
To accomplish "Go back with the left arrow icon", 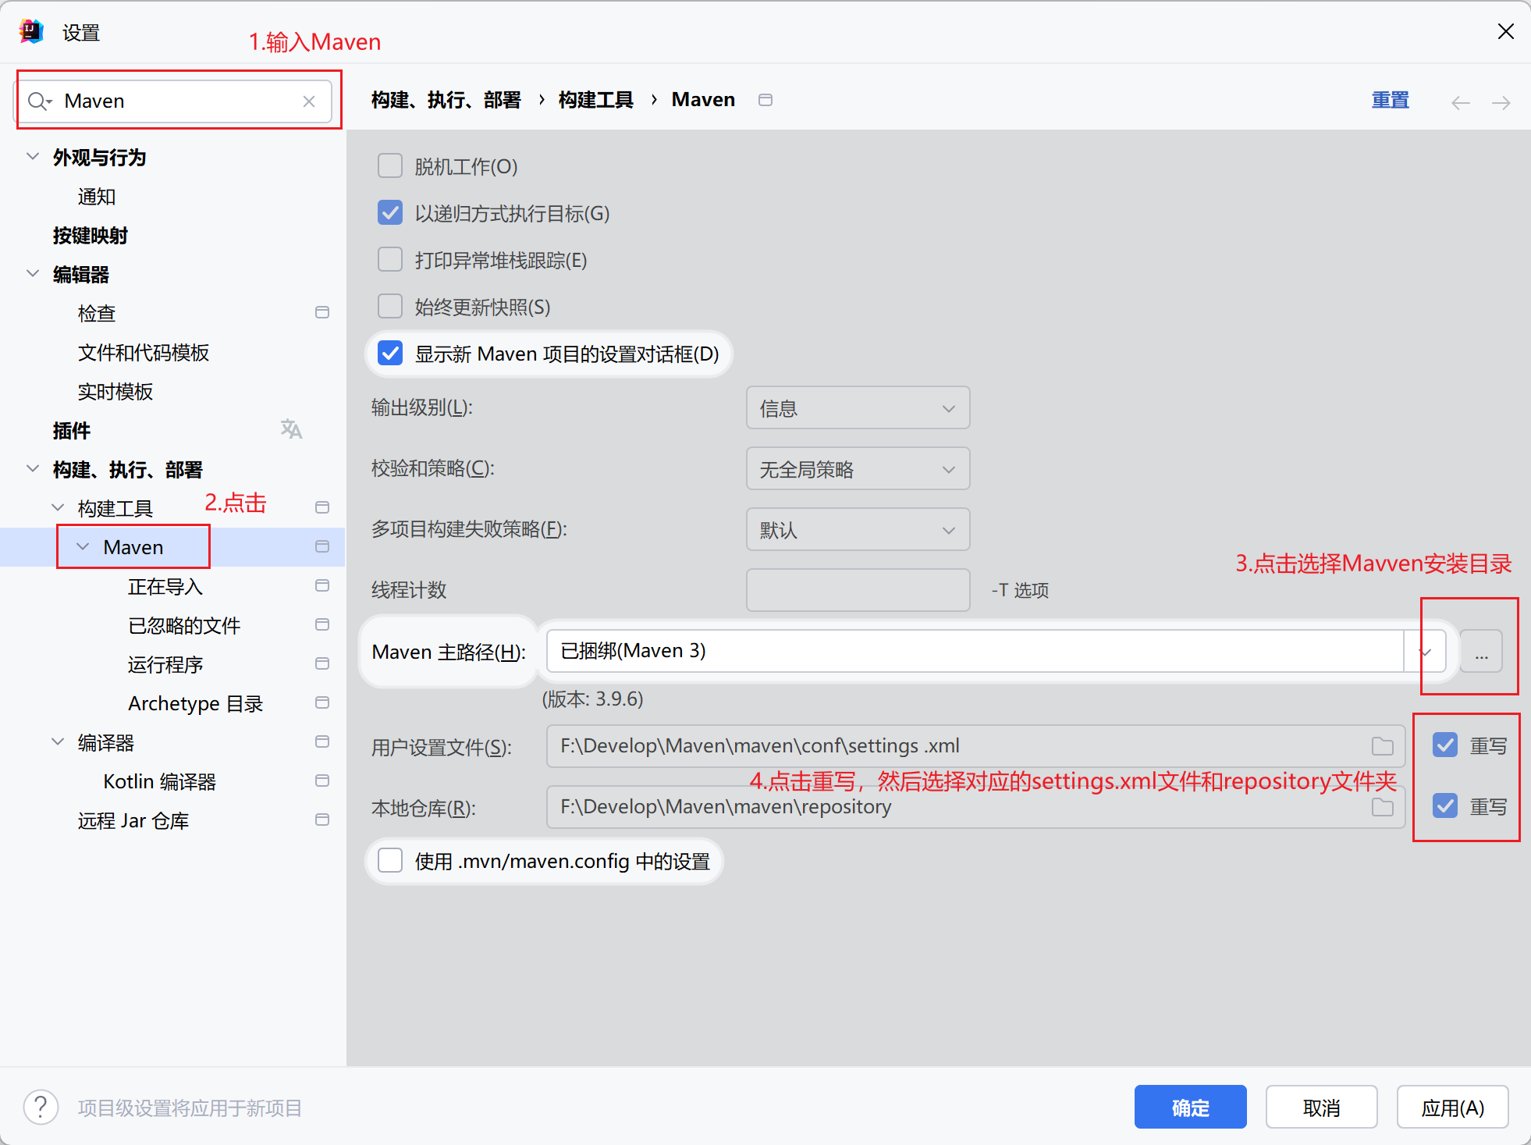I will pyautogui.click(x=1461, y=102).
